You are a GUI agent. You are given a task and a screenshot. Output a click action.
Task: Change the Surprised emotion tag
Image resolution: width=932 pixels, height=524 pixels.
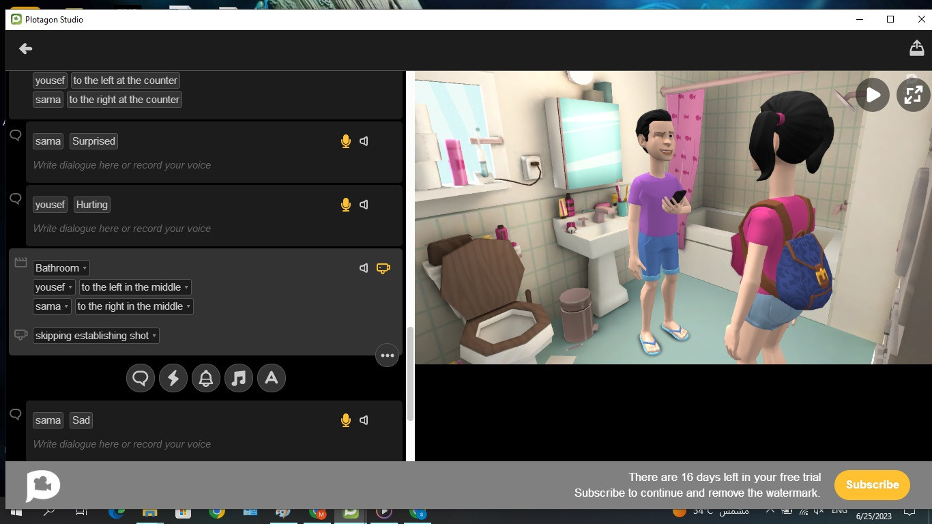click(x=93, y=141)
